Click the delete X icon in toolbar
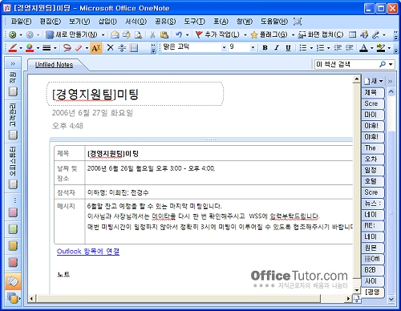This screenshot has width=401, height=311. point(110,48)
